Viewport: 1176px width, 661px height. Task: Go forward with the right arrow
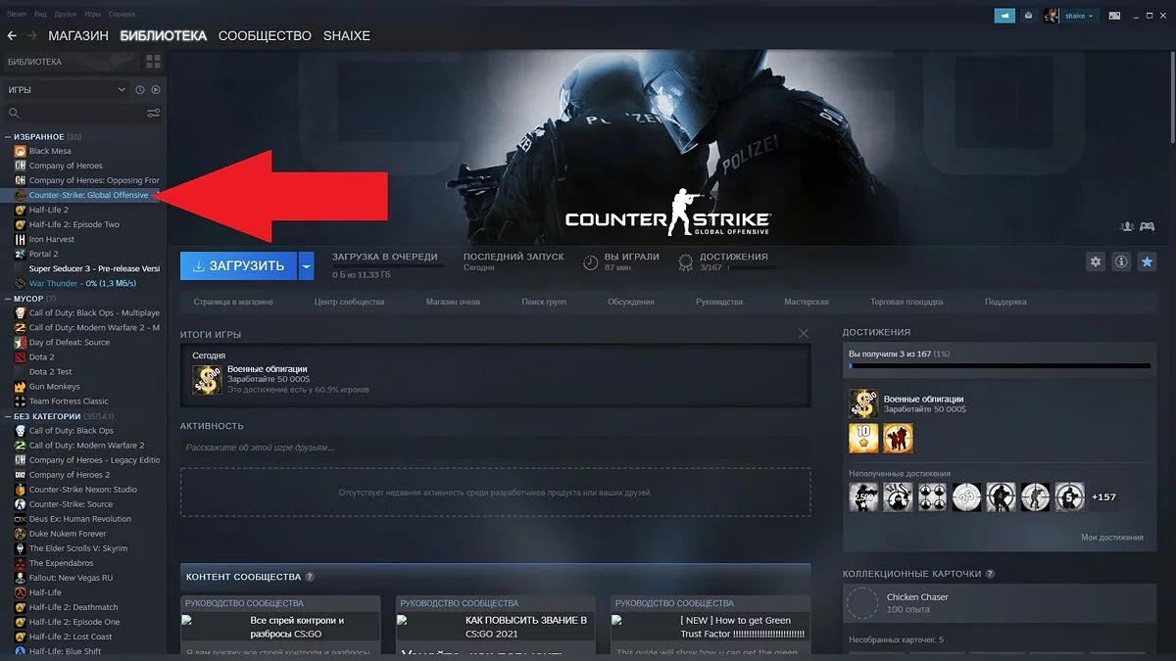coord(32,35)
